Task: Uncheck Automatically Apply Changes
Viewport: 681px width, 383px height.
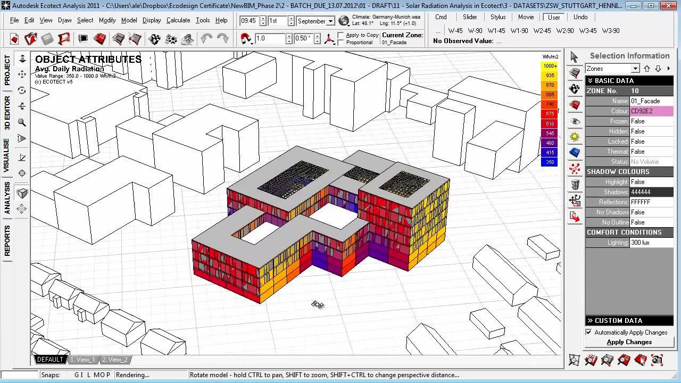Action: (x=589, y=332)
